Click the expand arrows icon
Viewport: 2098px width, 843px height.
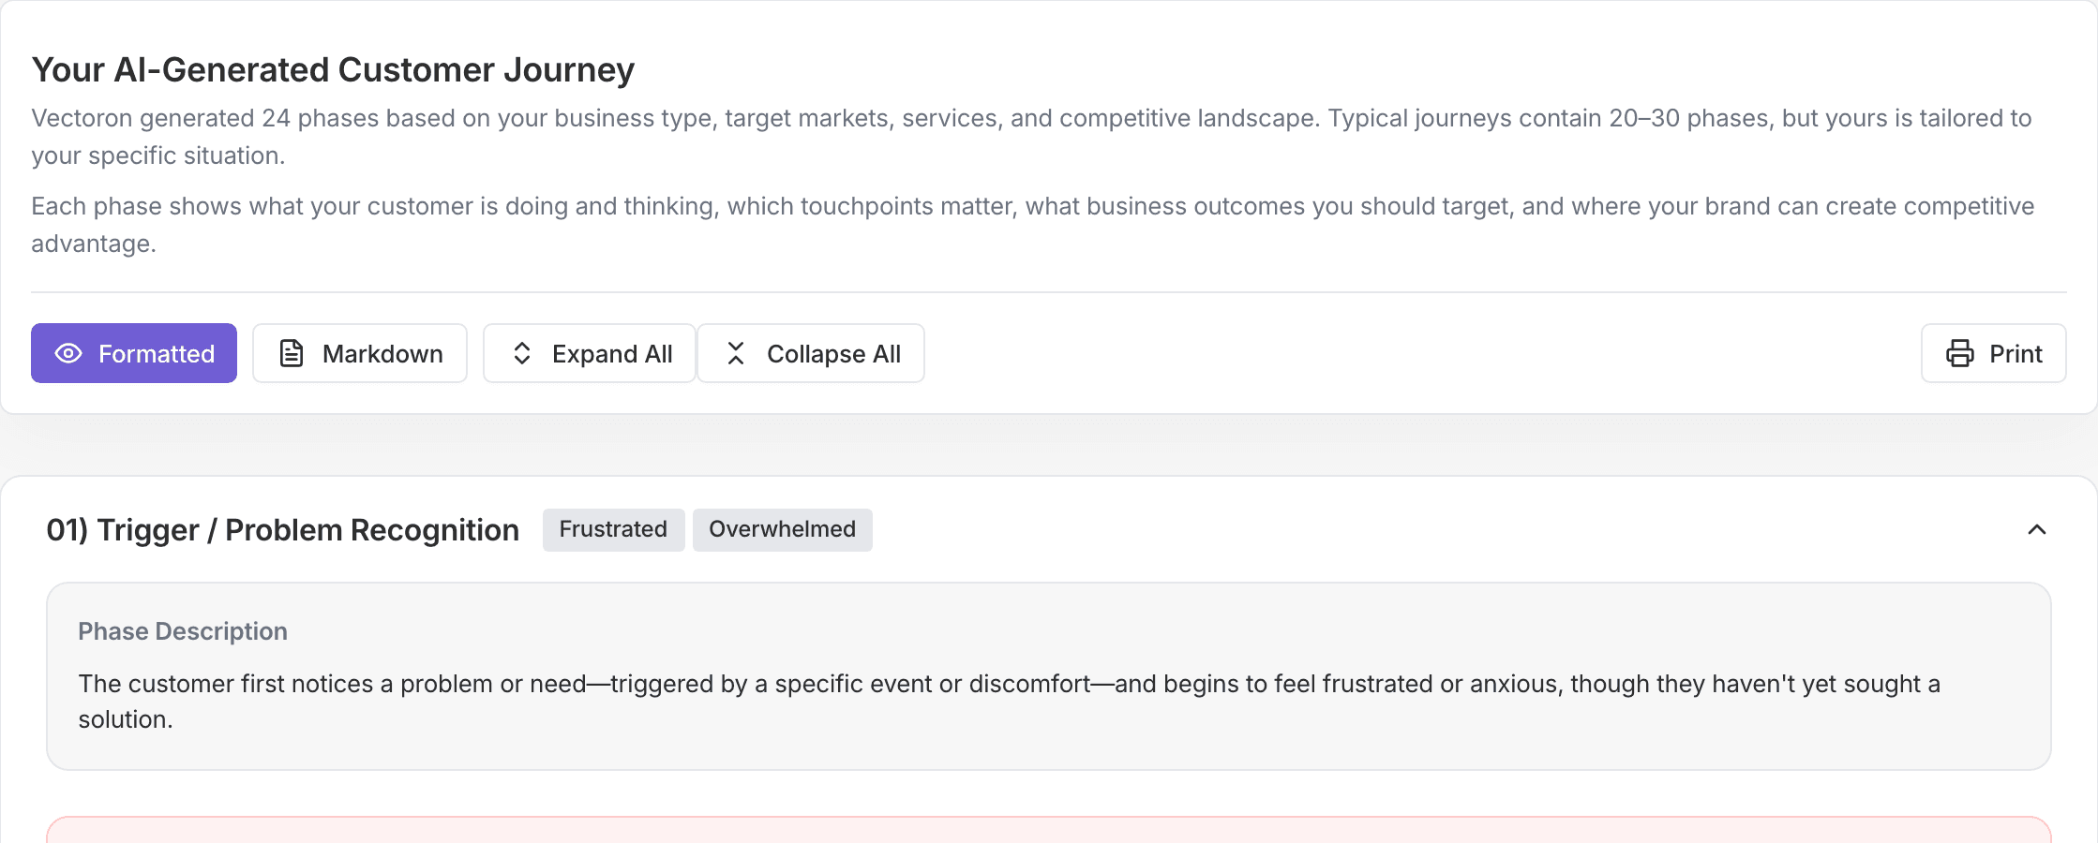(x=522, y=353)
